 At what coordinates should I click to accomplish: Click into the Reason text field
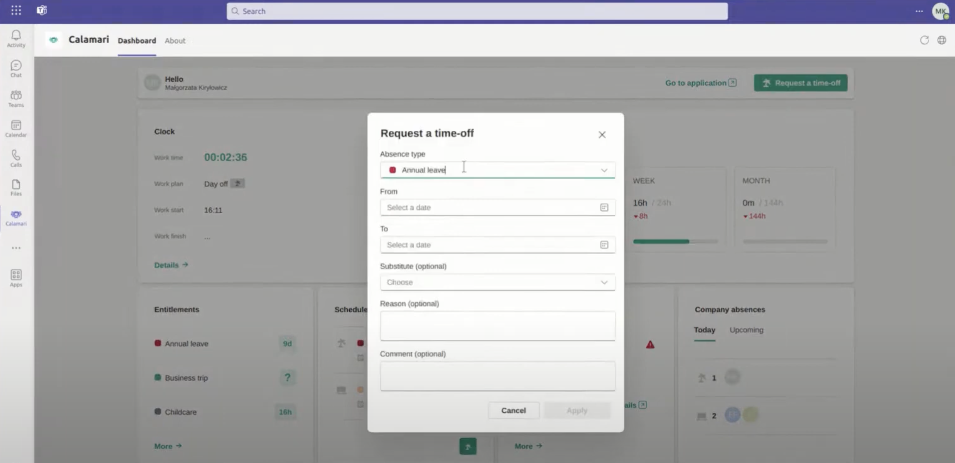[497, 326]
